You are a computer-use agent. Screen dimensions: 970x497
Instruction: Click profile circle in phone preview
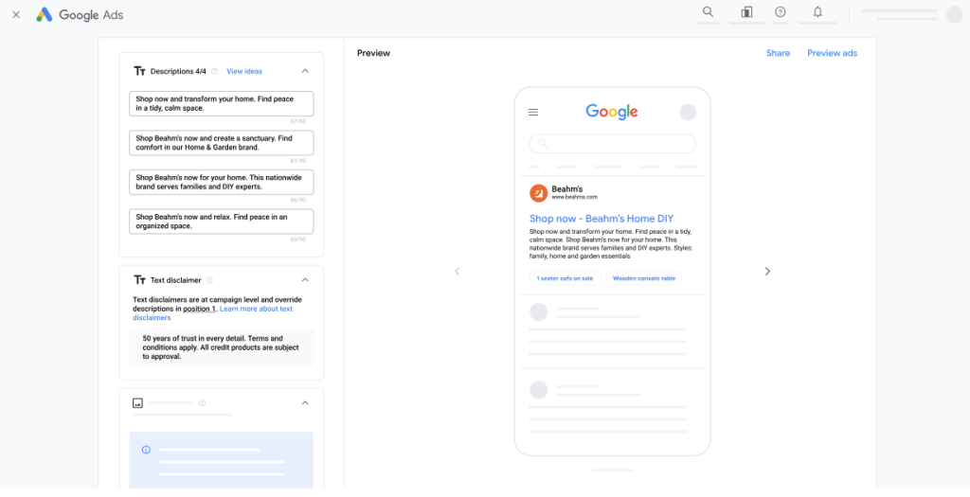pyautogui.click(x=688, y=112)
